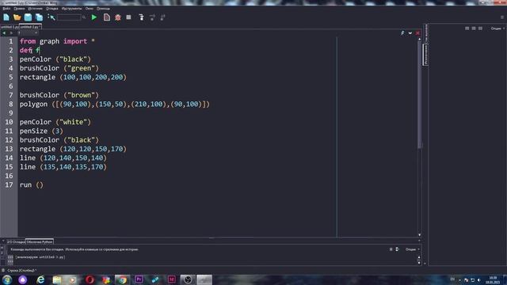Click the step into icon
This screenshot has width=507, height=285.
coord(141,17)
